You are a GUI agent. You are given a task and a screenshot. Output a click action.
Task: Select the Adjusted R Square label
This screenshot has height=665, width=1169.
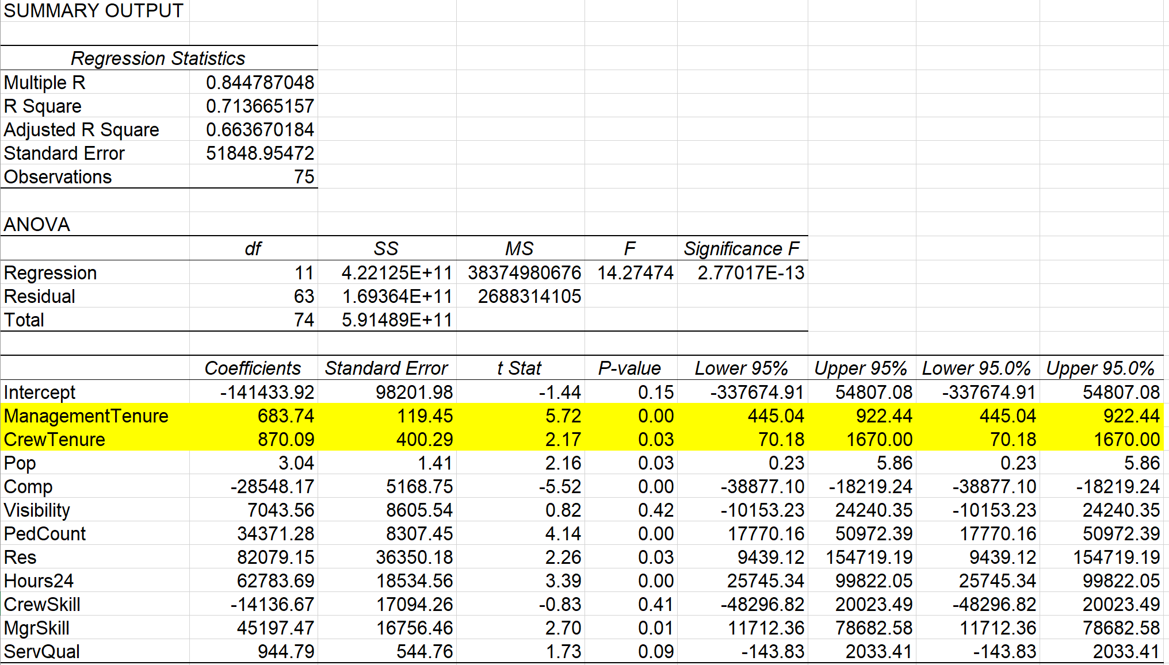(82, 129)
